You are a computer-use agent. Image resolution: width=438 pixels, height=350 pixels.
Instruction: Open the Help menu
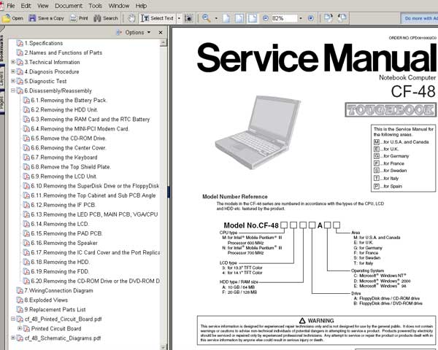click(x=141, y=6)
